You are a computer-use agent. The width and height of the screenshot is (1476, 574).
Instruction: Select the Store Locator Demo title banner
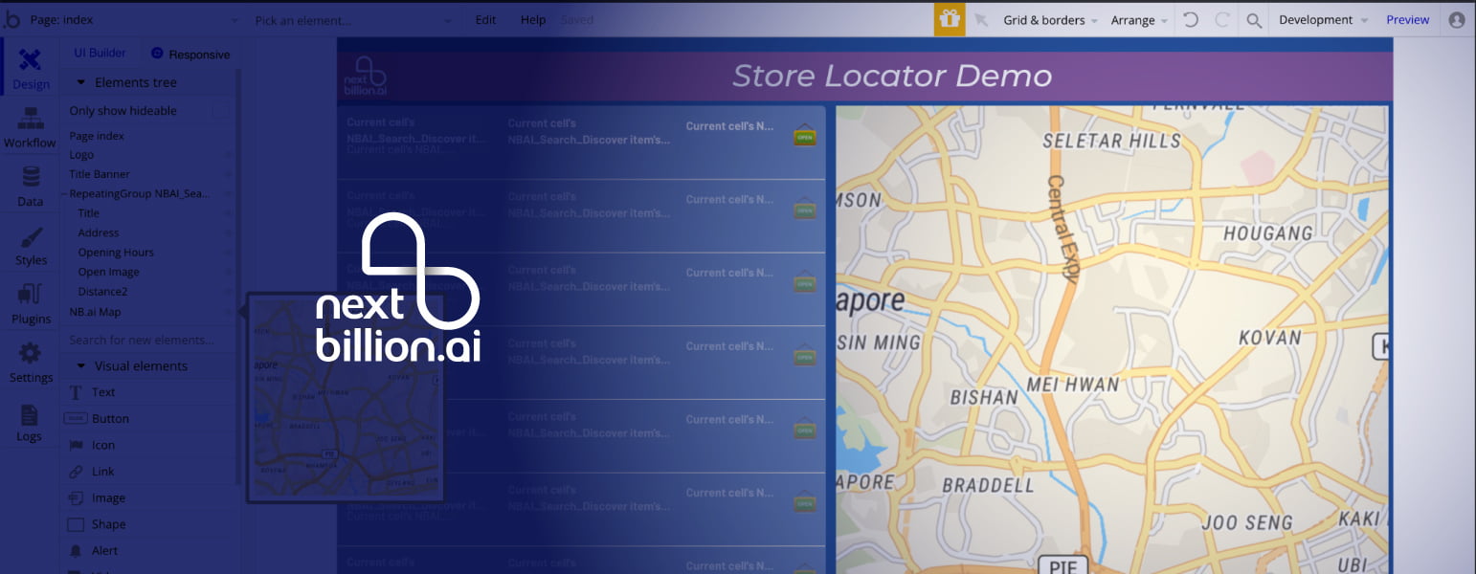click(865, 76)
